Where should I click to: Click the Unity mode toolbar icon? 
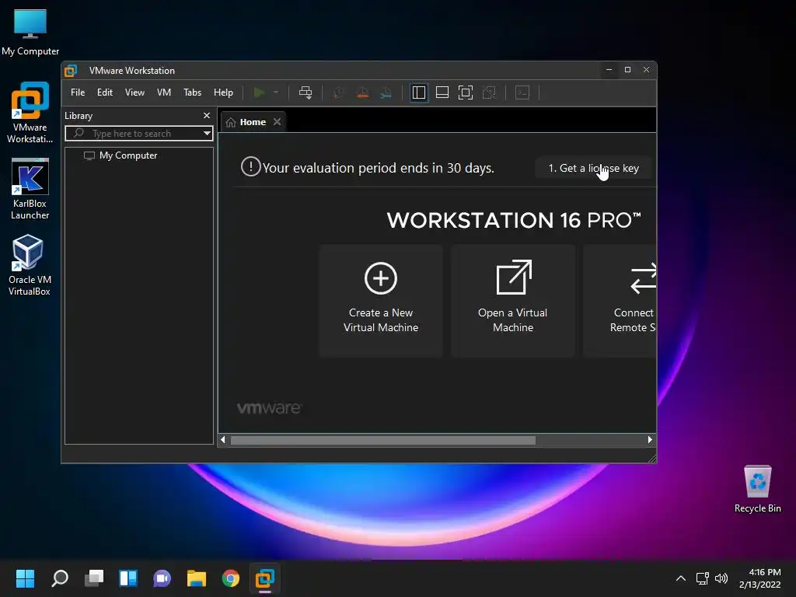pos(489,93)
